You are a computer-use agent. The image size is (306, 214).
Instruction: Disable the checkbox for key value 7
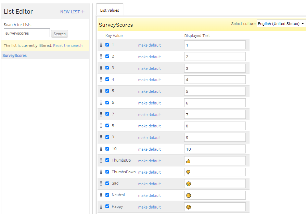tap(107, 114)
